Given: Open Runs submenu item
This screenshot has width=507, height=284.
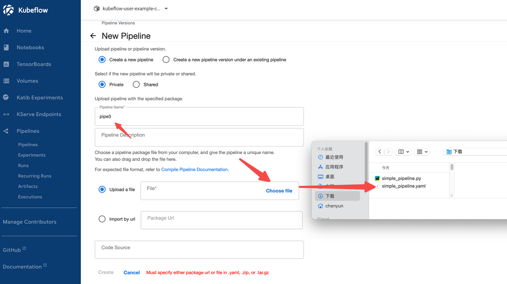Looking at the screenshot, I should pyautogui.click(x=23, y=166).
